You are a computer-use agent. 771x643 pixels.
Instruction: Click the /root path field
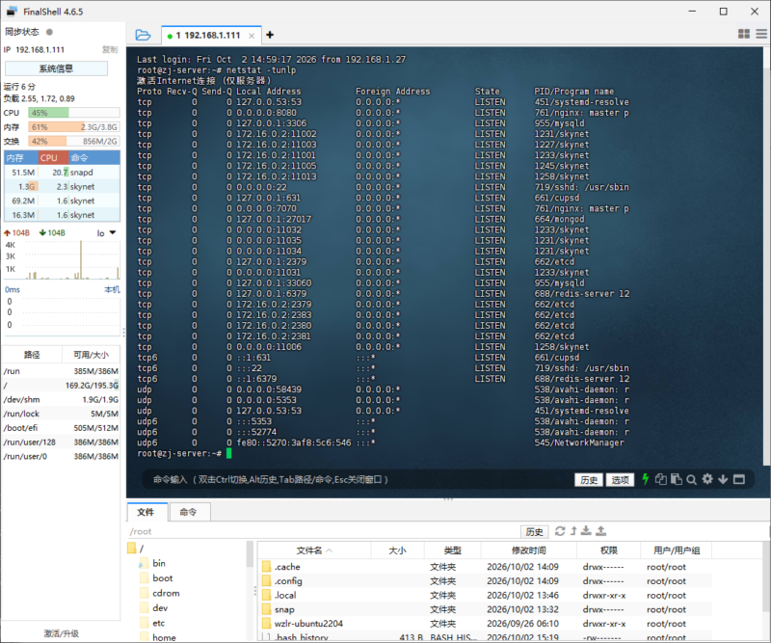pyautogui.click(x=324, y=531)
